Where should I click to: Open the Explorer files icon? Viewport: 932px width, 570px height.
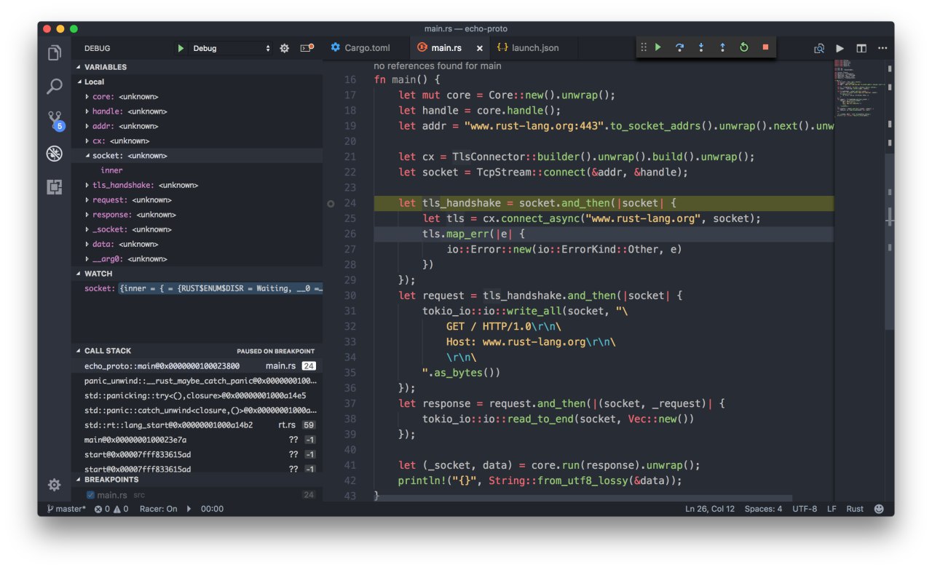click(55, 53)
